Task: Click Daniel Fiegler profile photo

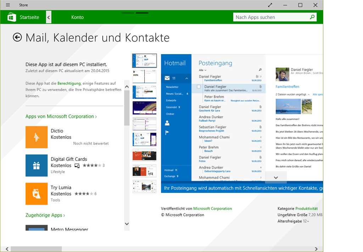Action: click(x=283, y=74)
